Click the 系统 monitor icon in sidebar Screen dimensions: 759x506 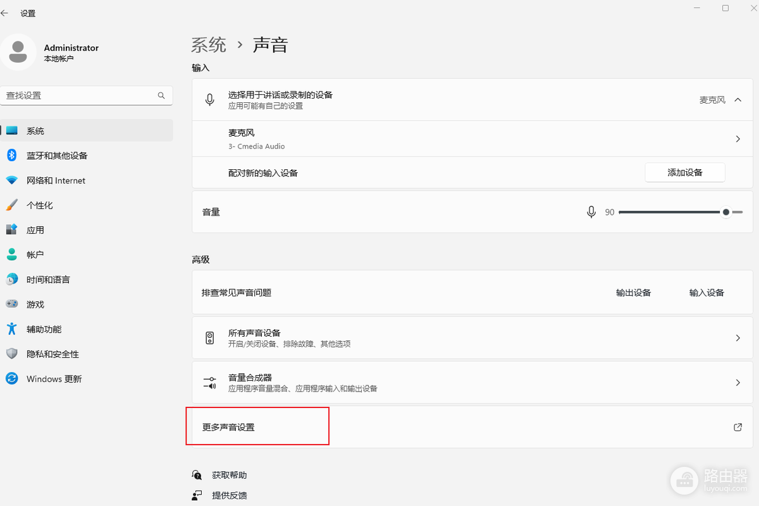point(12,131)
